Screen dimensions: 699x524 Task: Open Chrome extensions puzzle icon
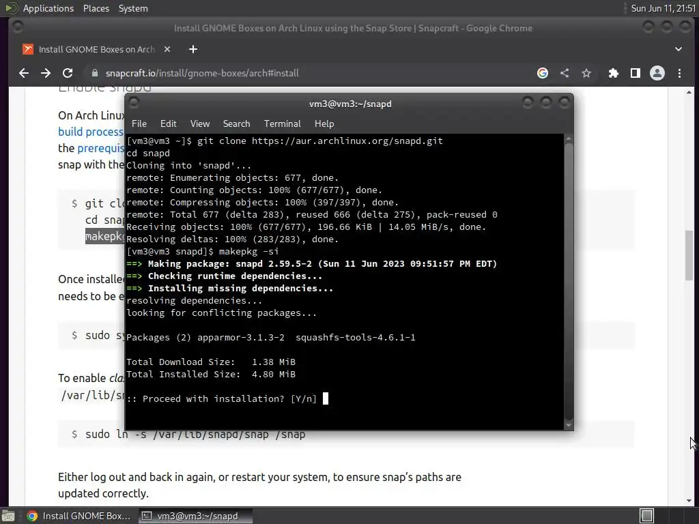[614, 73]
